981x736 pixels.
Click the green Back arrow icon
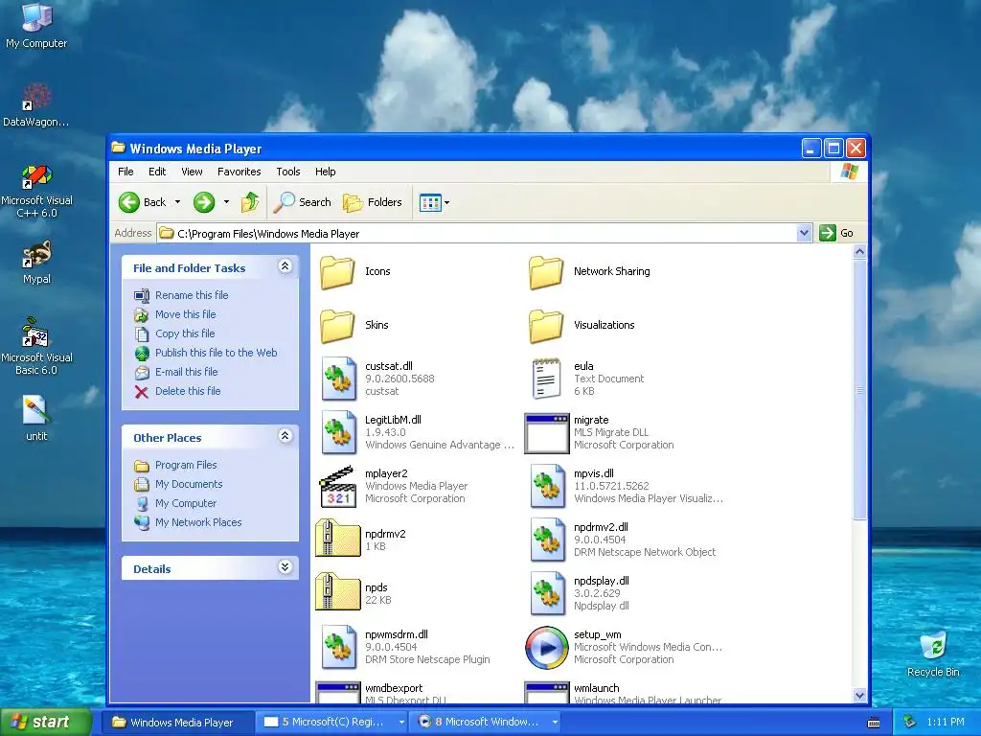129,202
